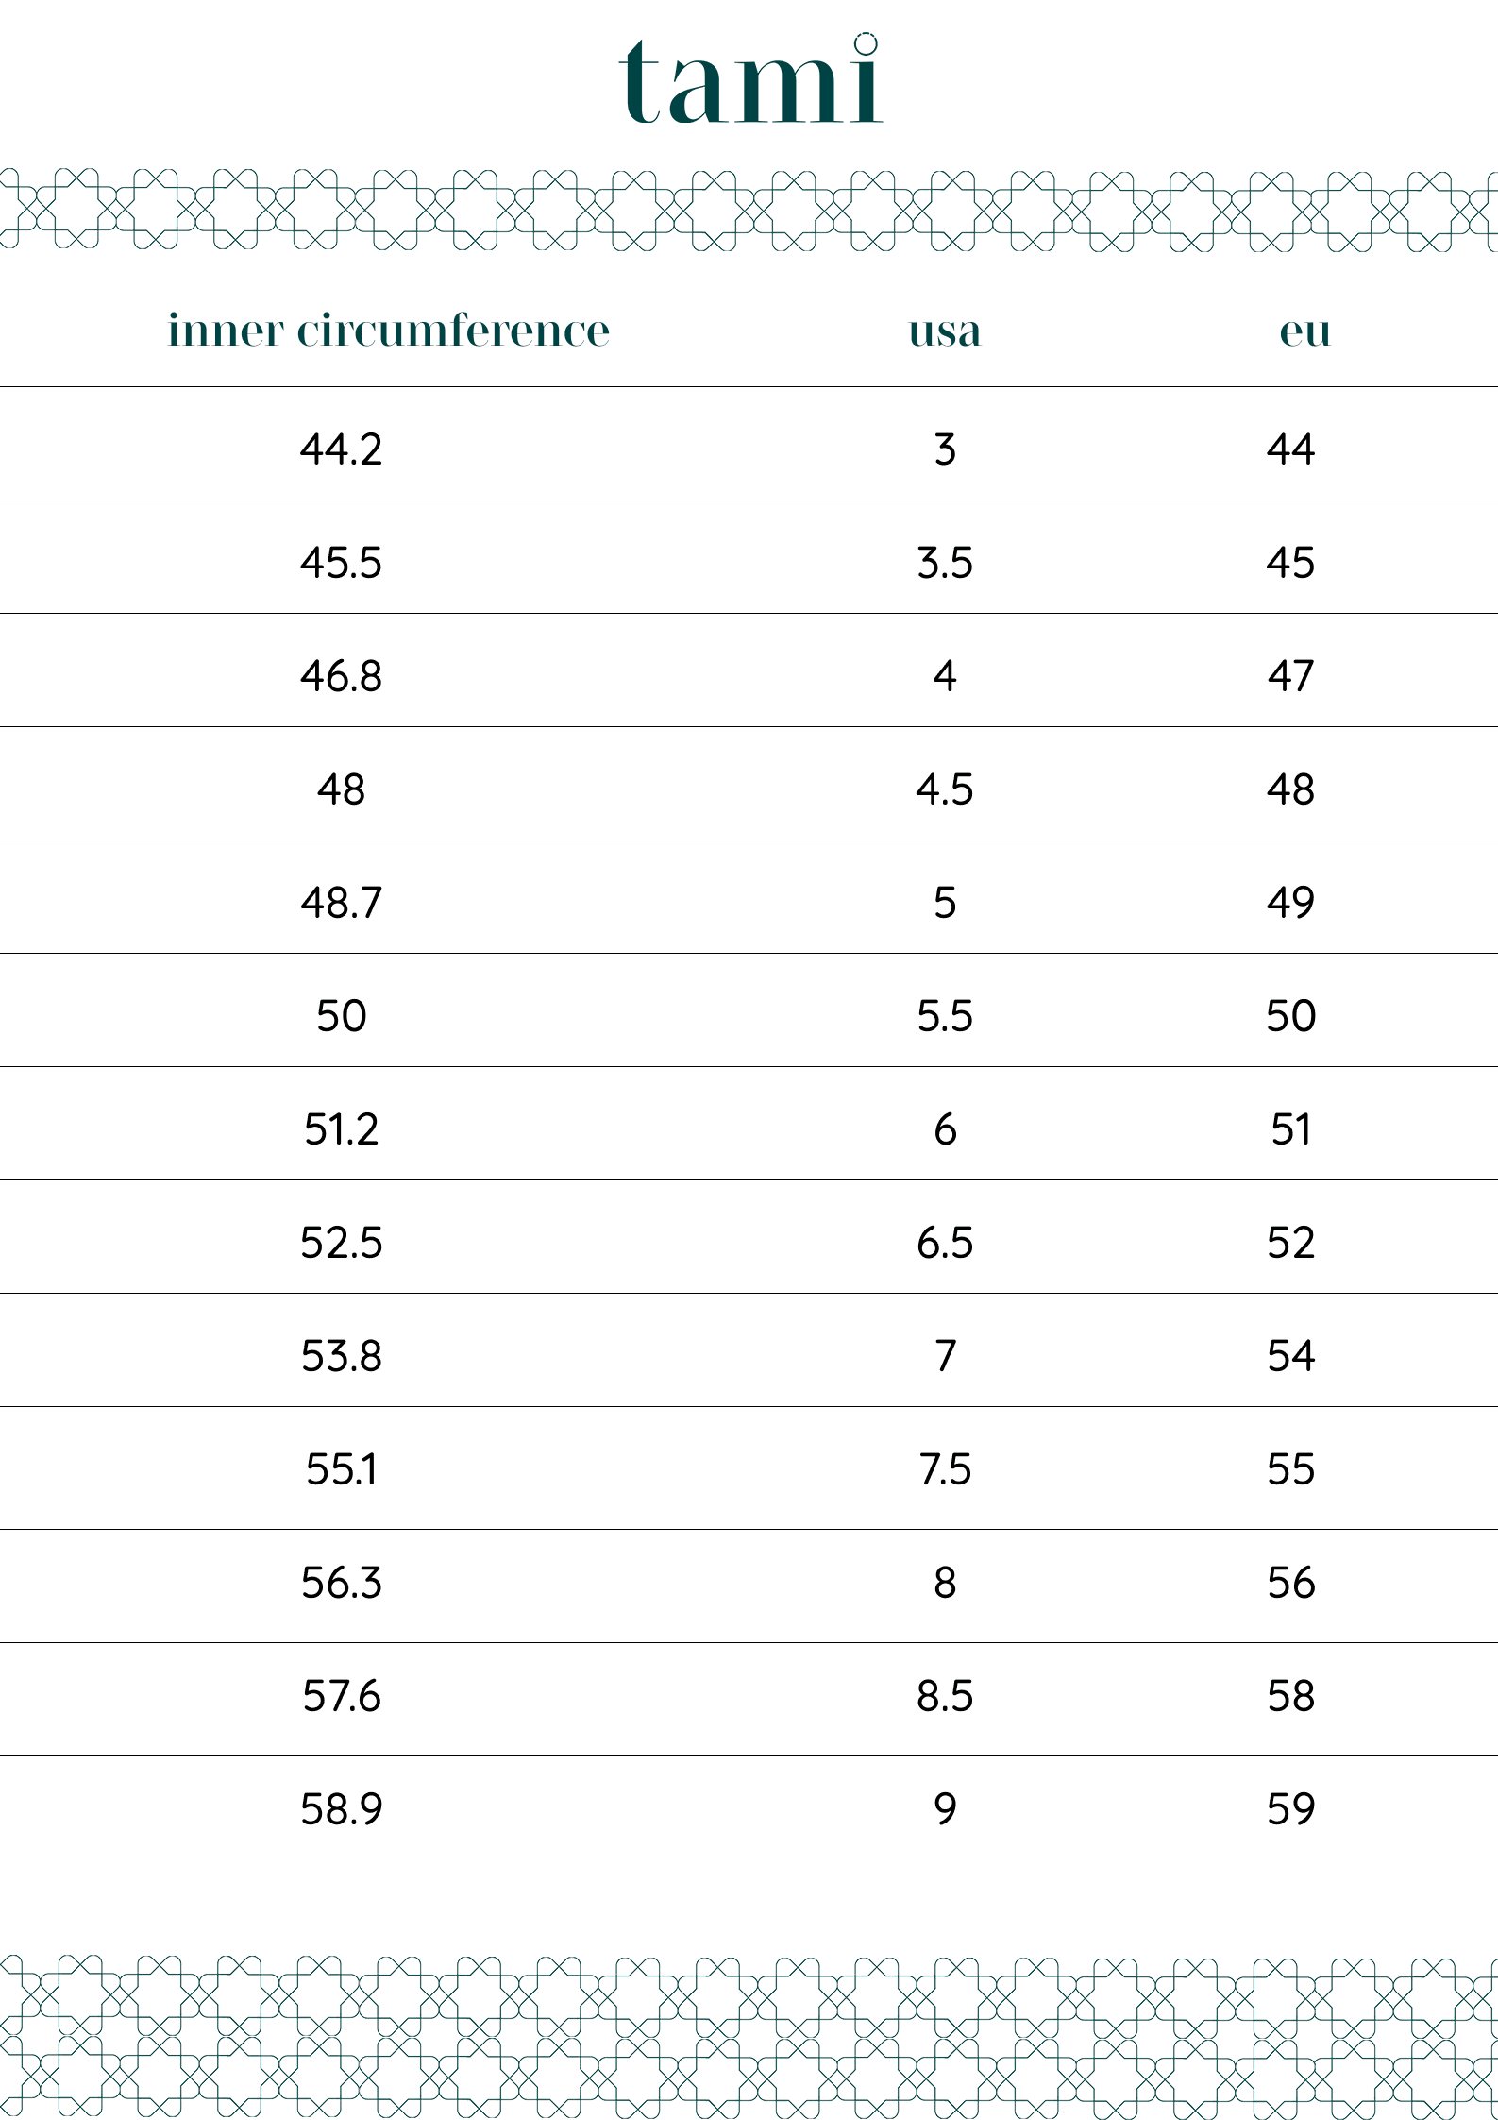
Task: Click the inner circumference column header
Action: 389,330
